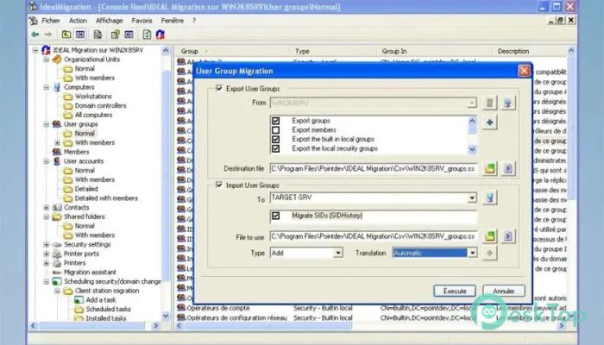Toggle the Export User Groups checkbox

[219, 89]
